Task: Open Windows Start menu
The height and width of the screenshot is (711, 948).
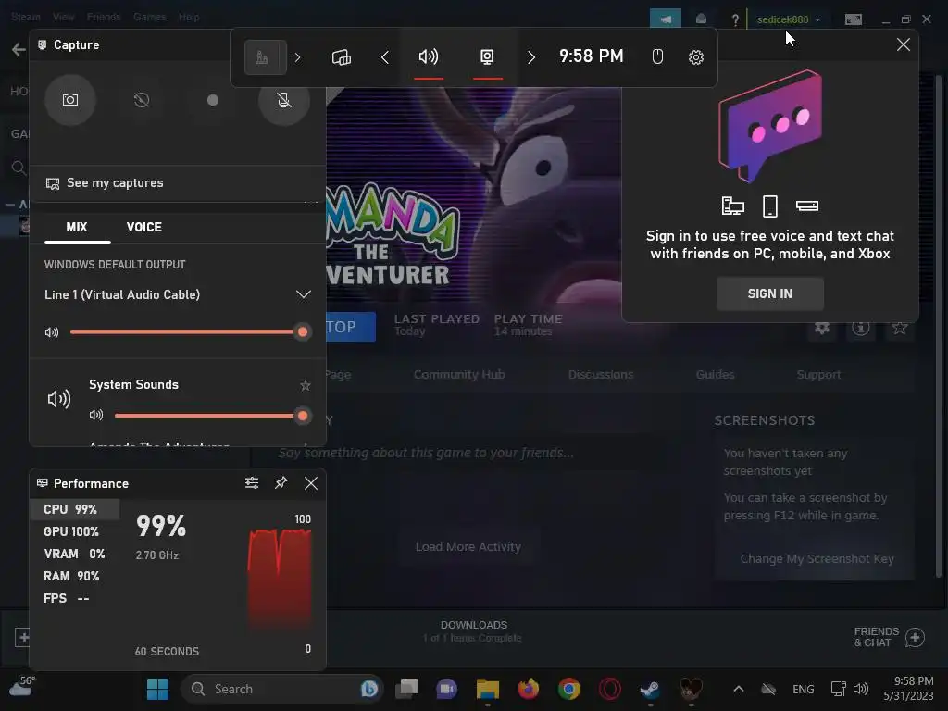Action: [157, 689]
